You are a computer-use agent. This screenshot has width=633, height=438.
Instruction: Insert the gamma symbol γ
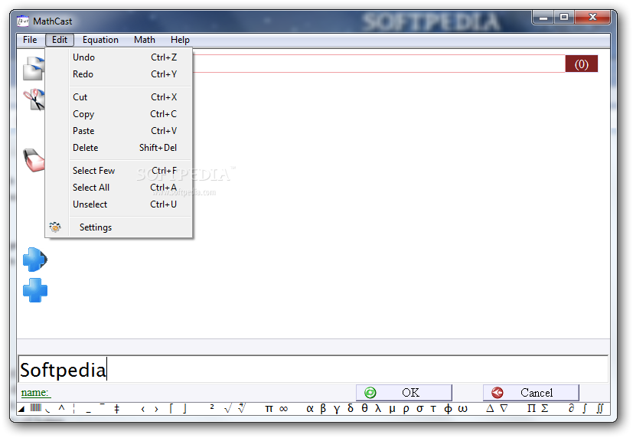tap(337, 409)
